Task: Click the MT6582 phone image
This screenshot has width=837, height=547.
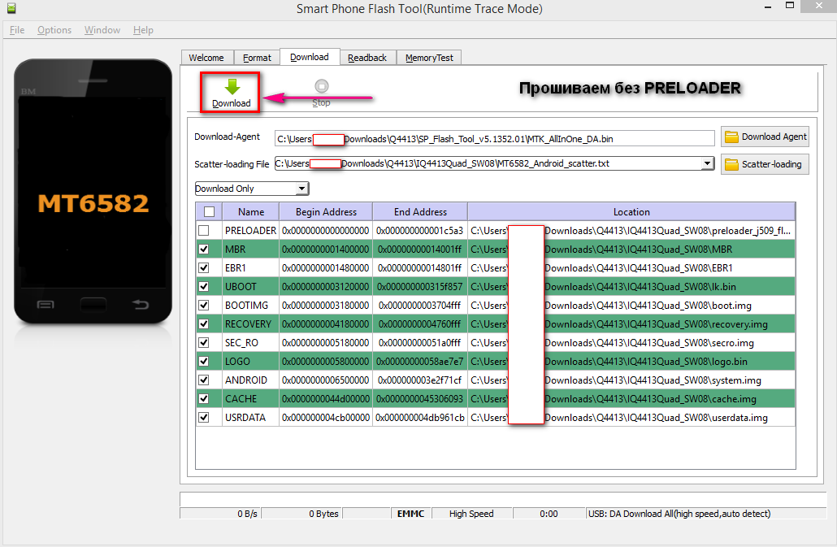Action: click(x=93, y=192)
